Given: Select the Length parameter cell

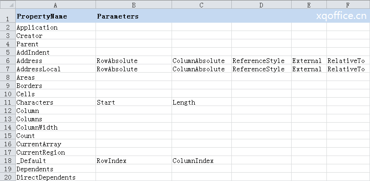Looking at the screenshot, I should coord(202,102).
